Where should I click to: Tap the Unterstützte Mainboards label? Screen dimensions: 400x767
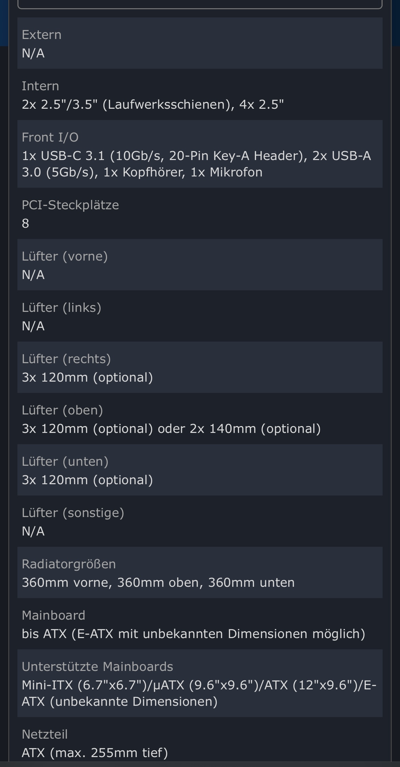pos(97,667)
